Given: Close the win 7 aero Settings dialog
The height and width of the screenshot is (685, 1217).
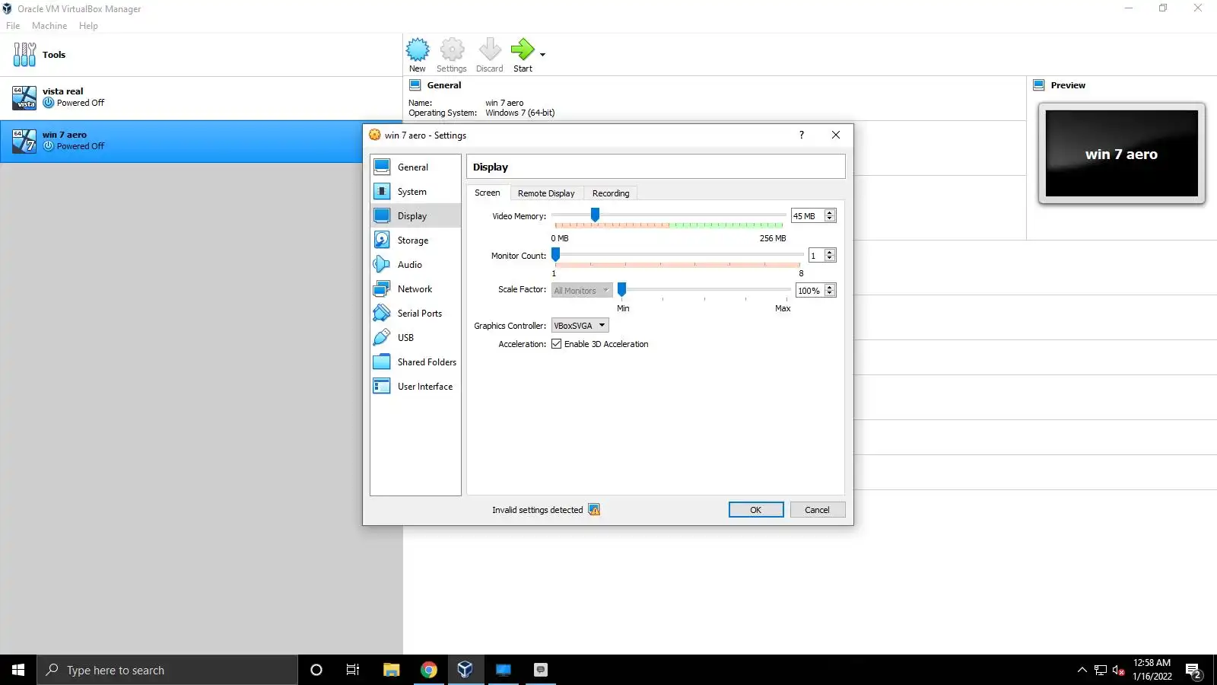Looking at the screenshot, I should click(836, 135).
